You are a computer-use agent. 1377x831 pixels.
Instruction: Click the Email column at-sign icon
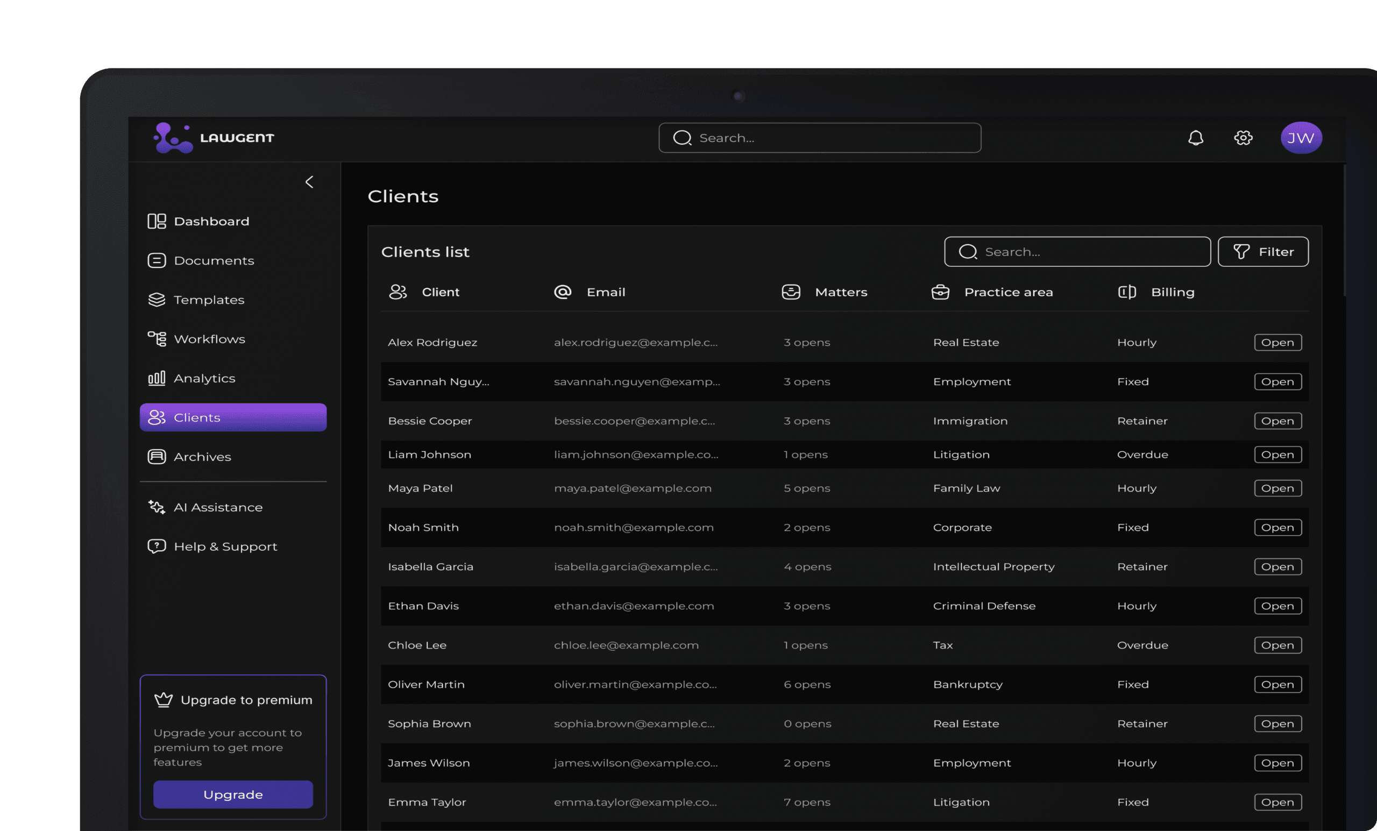click(x=563, y=292)
